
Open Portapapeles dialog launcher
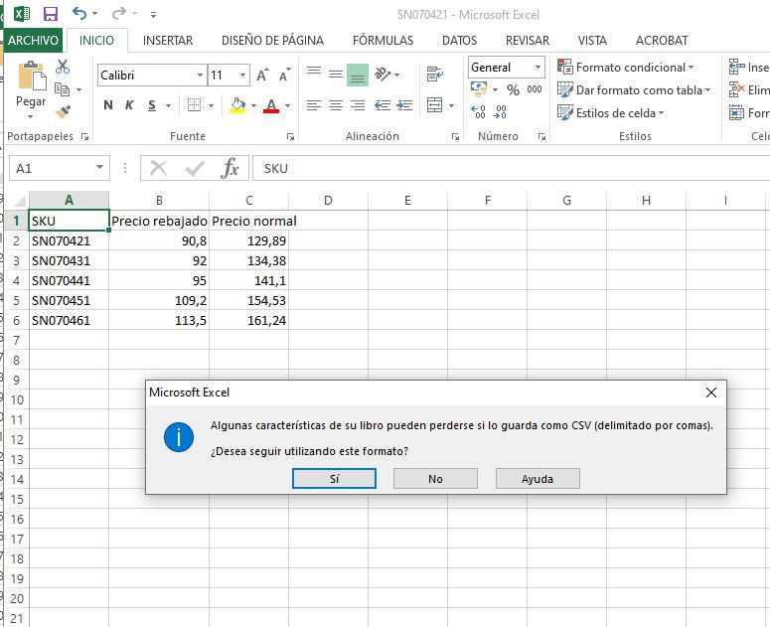(x=85, y=136)
